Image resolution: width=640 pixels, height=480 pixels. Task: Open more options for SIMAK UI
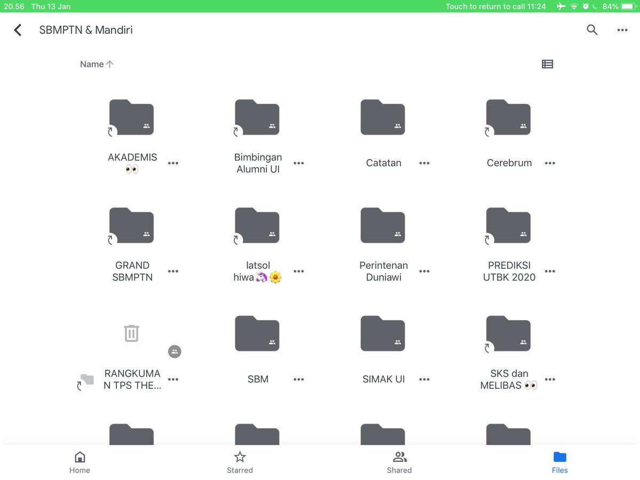coord(425,379)
